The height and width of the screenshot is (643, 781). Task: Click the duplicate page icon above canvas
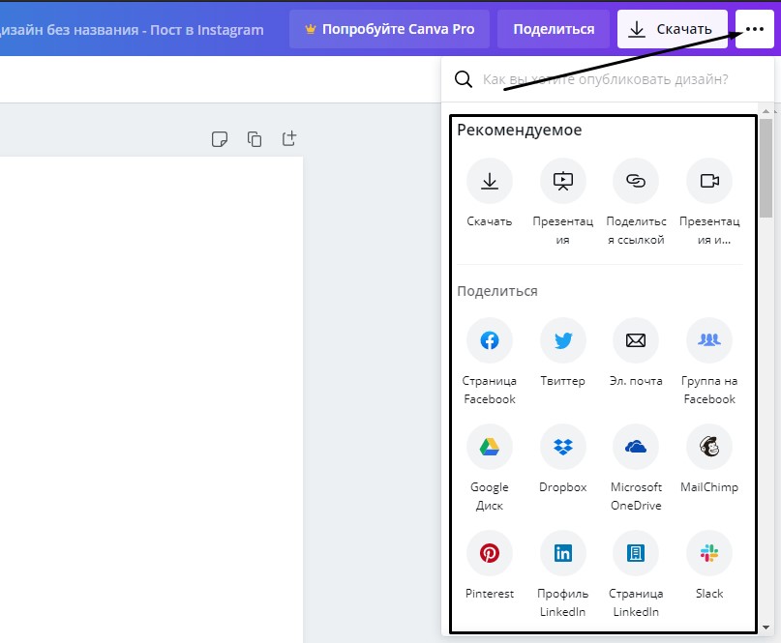pyautogui.click(x=254, y=139)
